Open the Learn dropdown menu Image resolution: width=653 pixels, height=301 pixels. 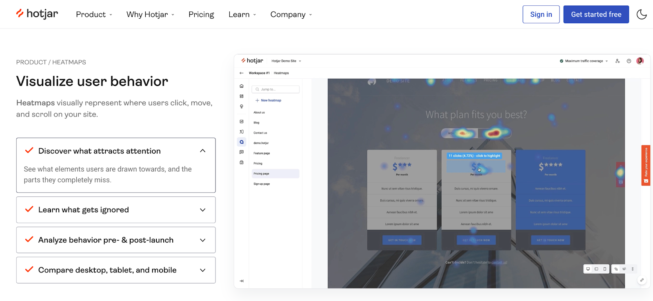tap(242, 15)
